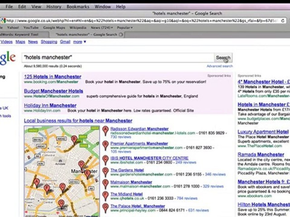Open The Gardens Hotel listing

point(127,170)
